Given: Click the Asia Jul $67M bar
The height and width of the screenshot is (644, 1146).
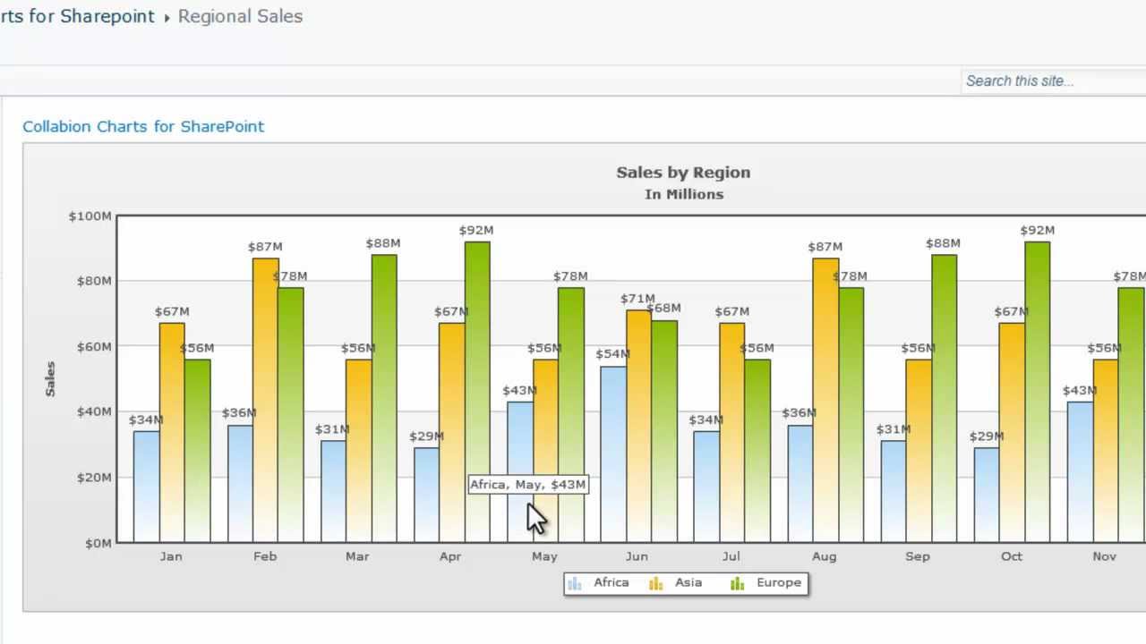Looking at the screenshot, I should [732, 432].
